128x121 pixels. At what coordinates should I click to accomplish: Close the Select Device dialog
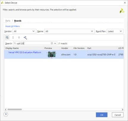pyautogui.click(x=125, y=3)
